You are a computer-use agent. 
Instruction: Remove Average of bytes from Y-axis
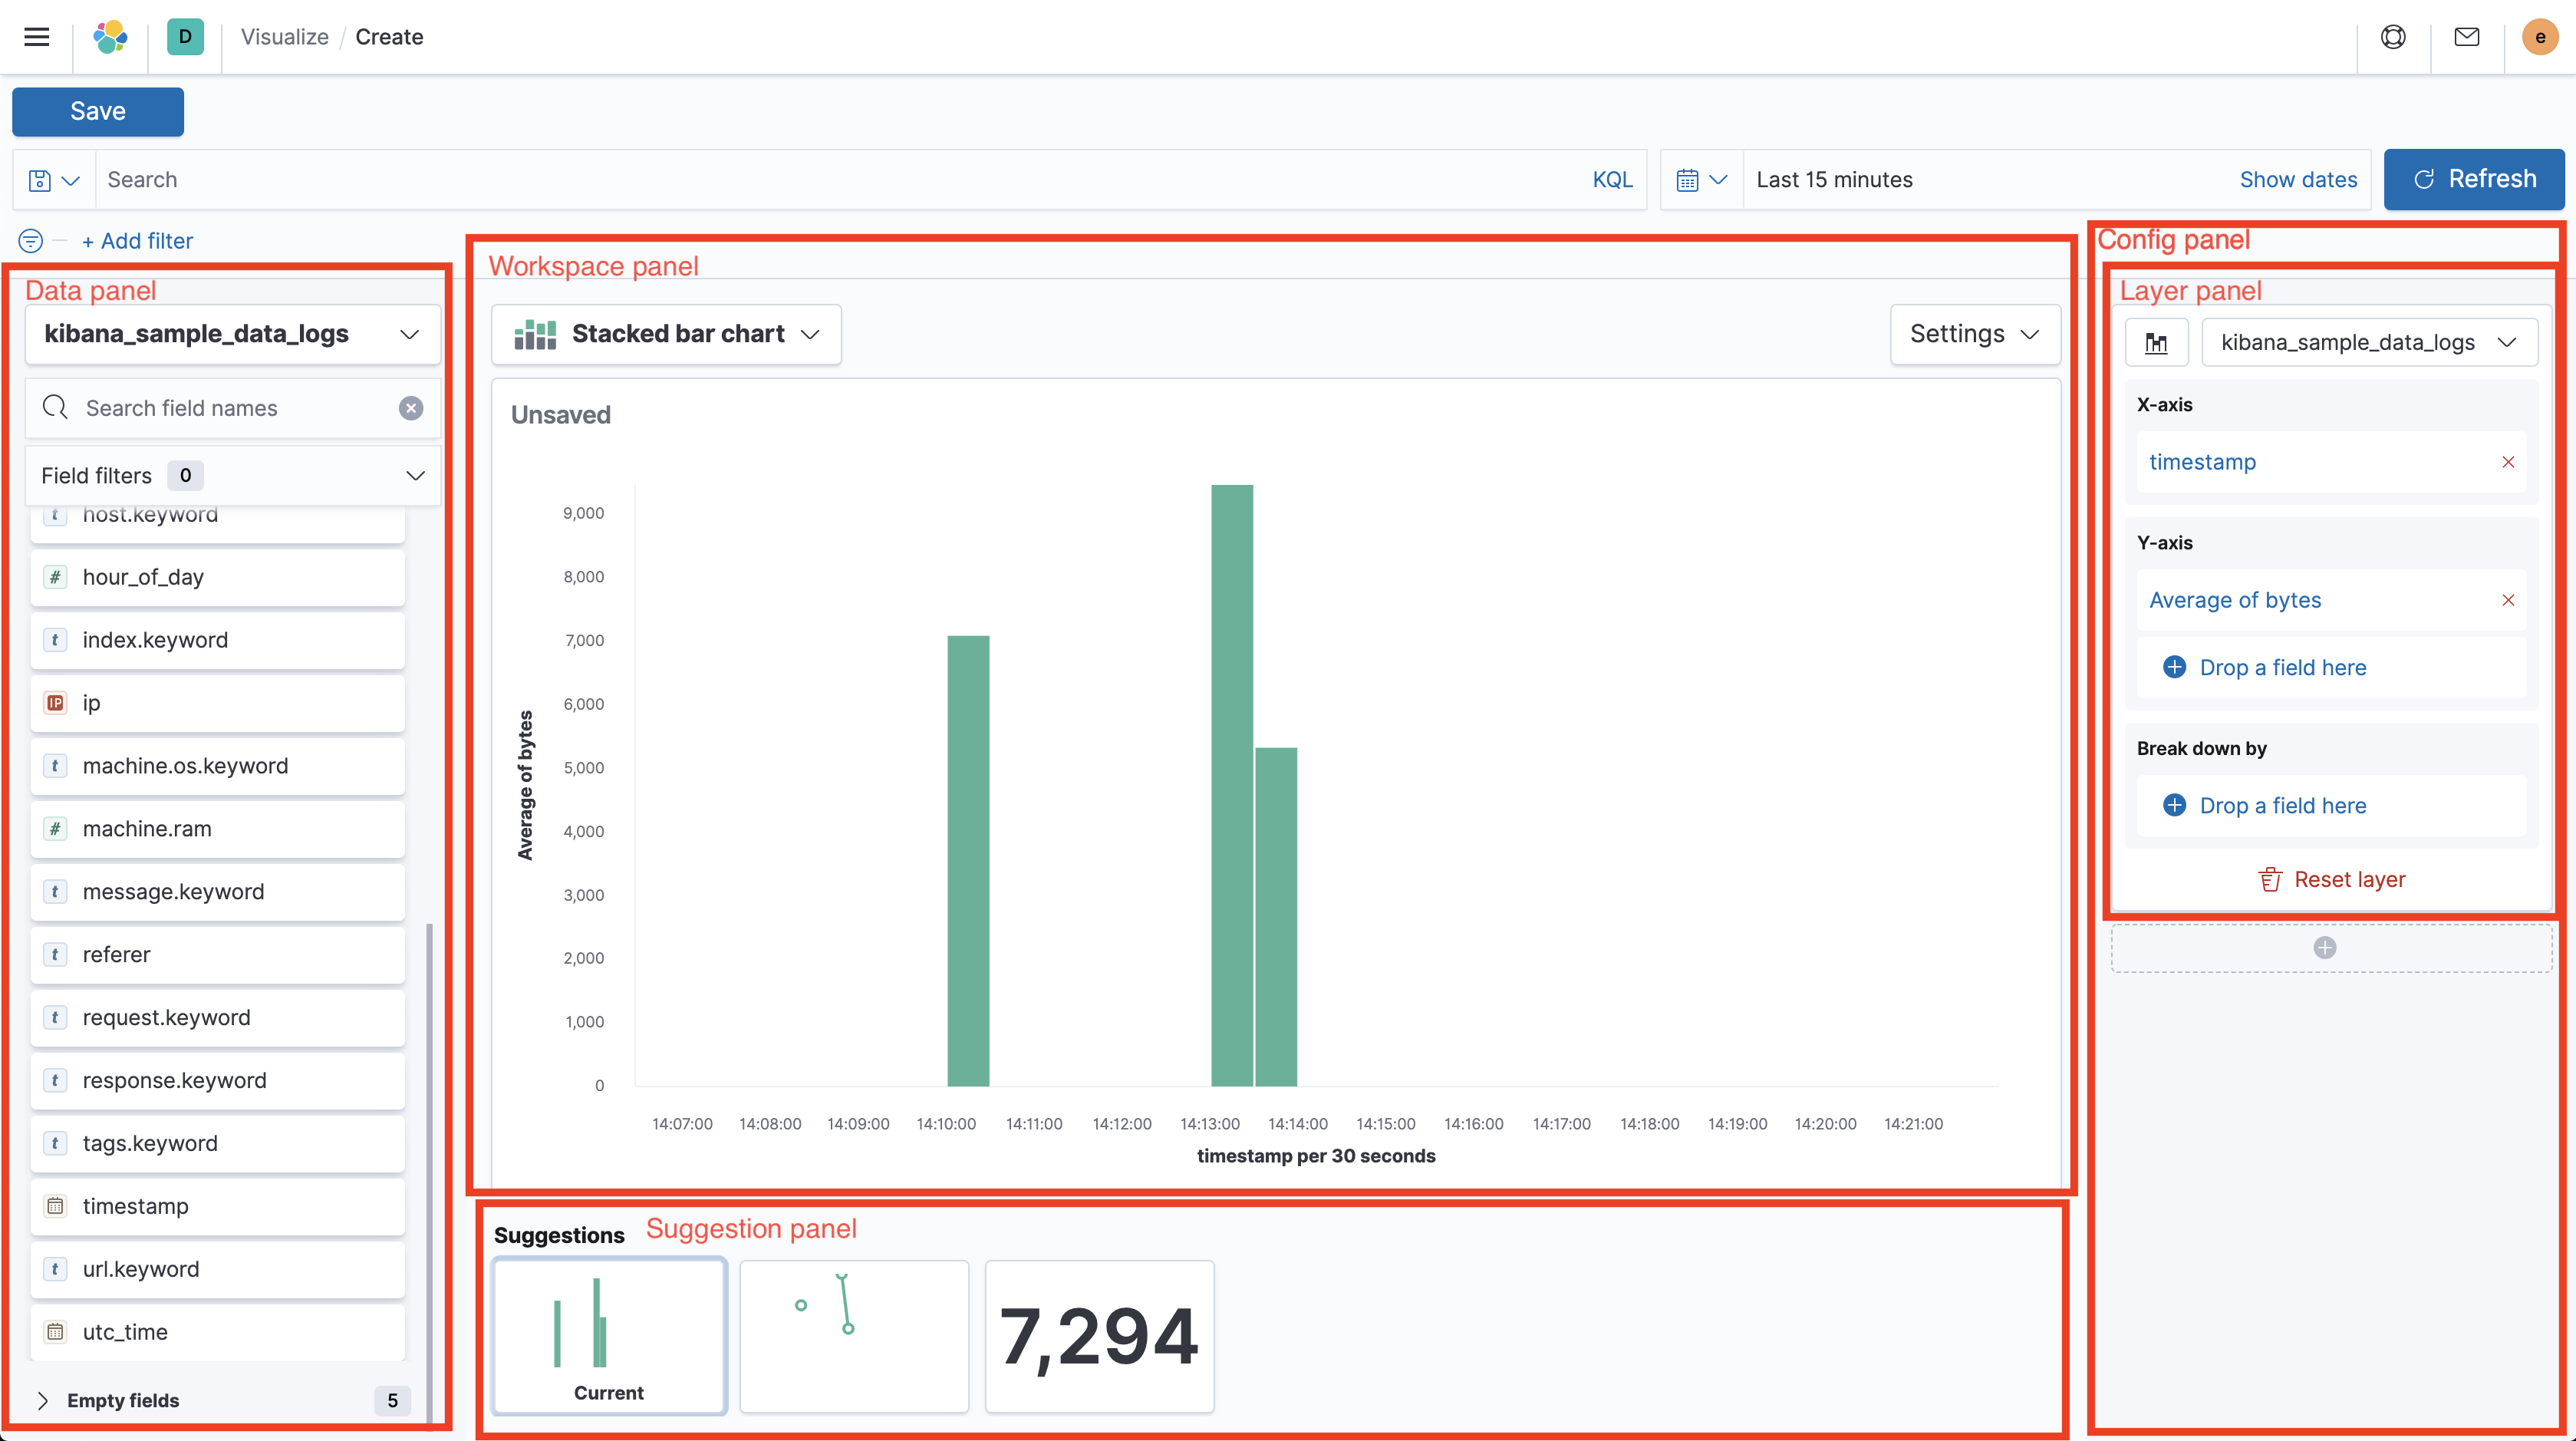[2508, 600]
